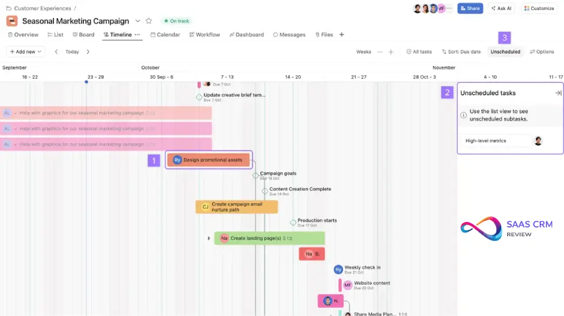
Task: Open project title dropdown chevron
Action: pos(138,21)
